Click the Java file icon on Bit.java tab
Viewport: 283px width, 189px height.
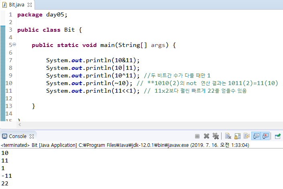click(4, 5)
